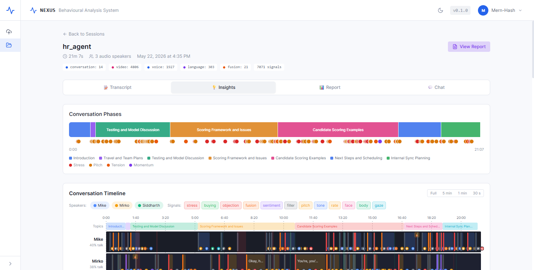Click the Chat tab speech bubble icon
Image resolution: width=534 pixels, height=270 pixels.
pos(430,87)
